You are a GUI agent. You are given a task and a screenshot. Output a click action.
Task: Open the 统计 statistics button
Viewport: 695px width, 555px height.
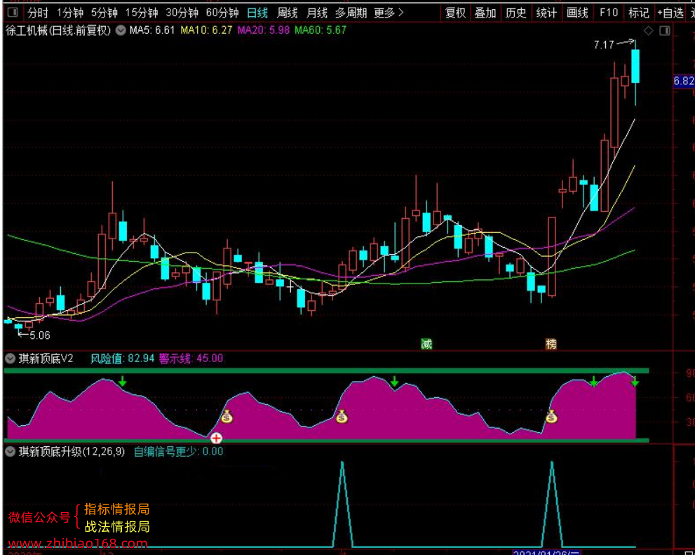pyautogui.click(x=546, y=13)
